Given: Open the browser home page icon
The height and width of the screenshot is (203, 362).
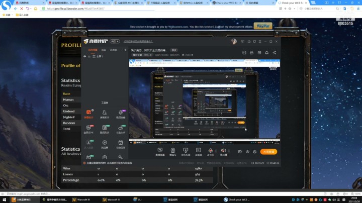Looking at the screenshot, I should 36,9.
